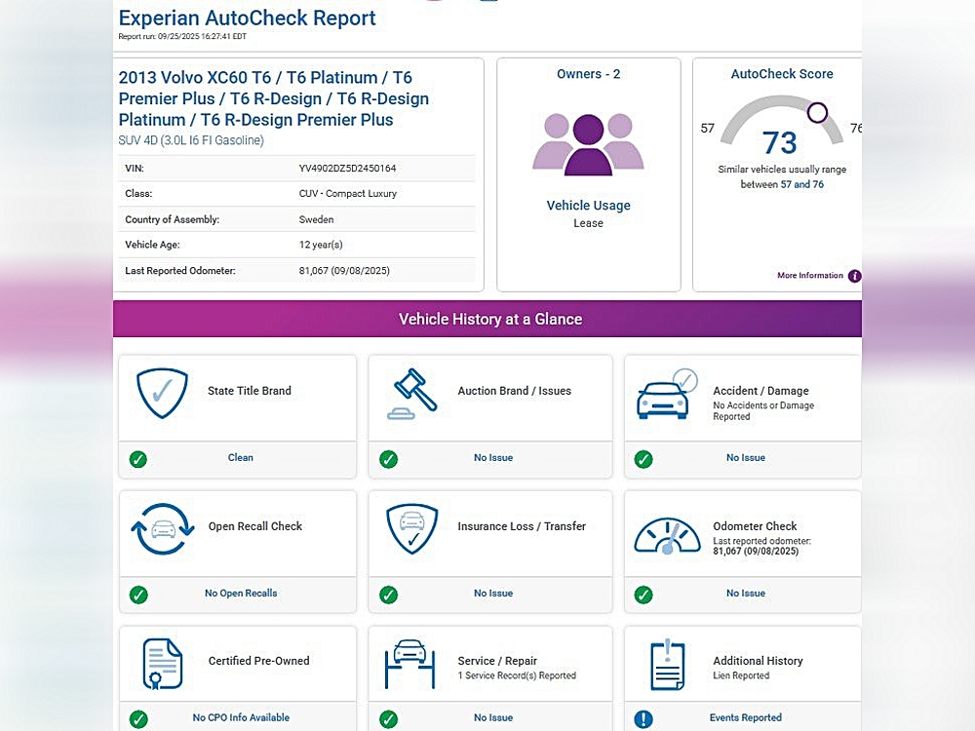This screenshot has width=975, height=731.
Task: Click the No Open Recalls link
Action: pos(241,594)
